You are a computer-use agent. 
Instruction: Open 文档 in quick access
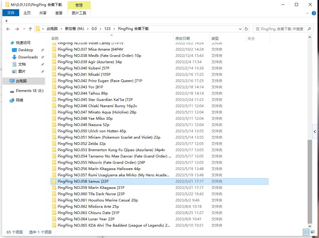[22, 64]
